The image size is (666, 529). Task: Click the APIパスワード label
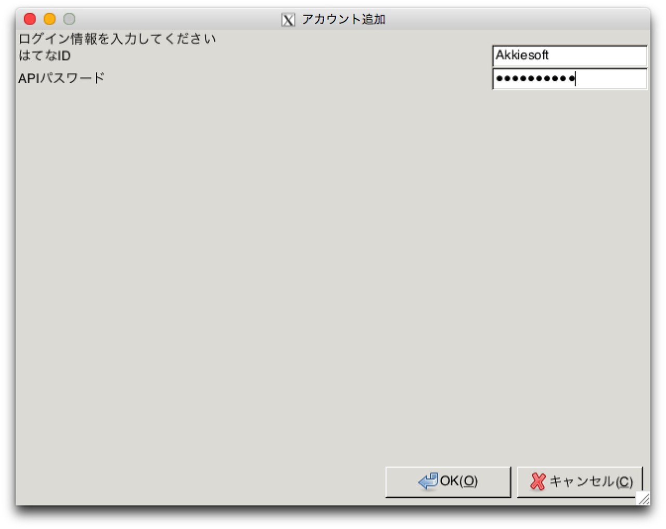pos(61,79)
